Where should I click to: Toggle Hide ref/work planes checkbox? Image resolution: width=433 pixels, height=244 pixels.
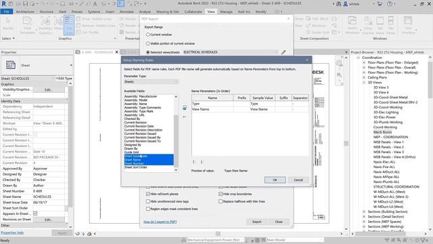click(x=148, y=194)
